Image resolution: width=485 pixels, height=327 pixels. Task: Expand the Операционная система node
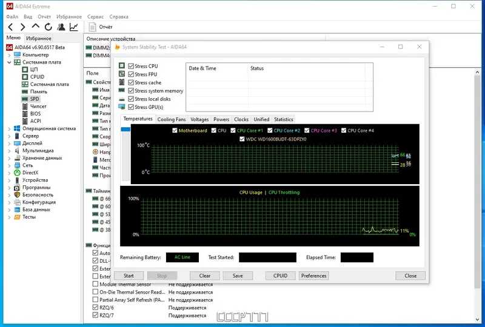click(9, 128)
